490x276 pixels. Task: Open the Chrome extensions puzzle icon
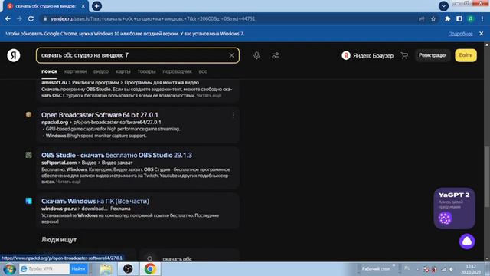click(447, 19)
